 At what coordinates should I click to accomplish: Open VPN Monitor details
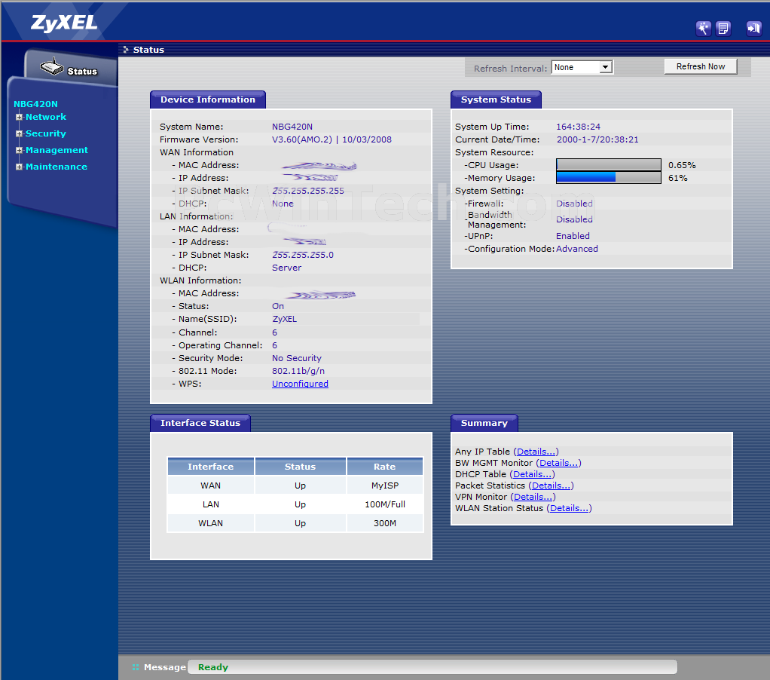click(533, 497)
